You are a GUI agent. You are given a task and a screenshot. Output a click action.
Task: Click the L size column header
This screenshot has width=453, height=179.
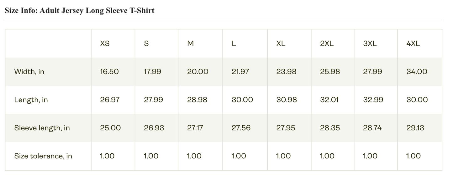click(234, 44)
